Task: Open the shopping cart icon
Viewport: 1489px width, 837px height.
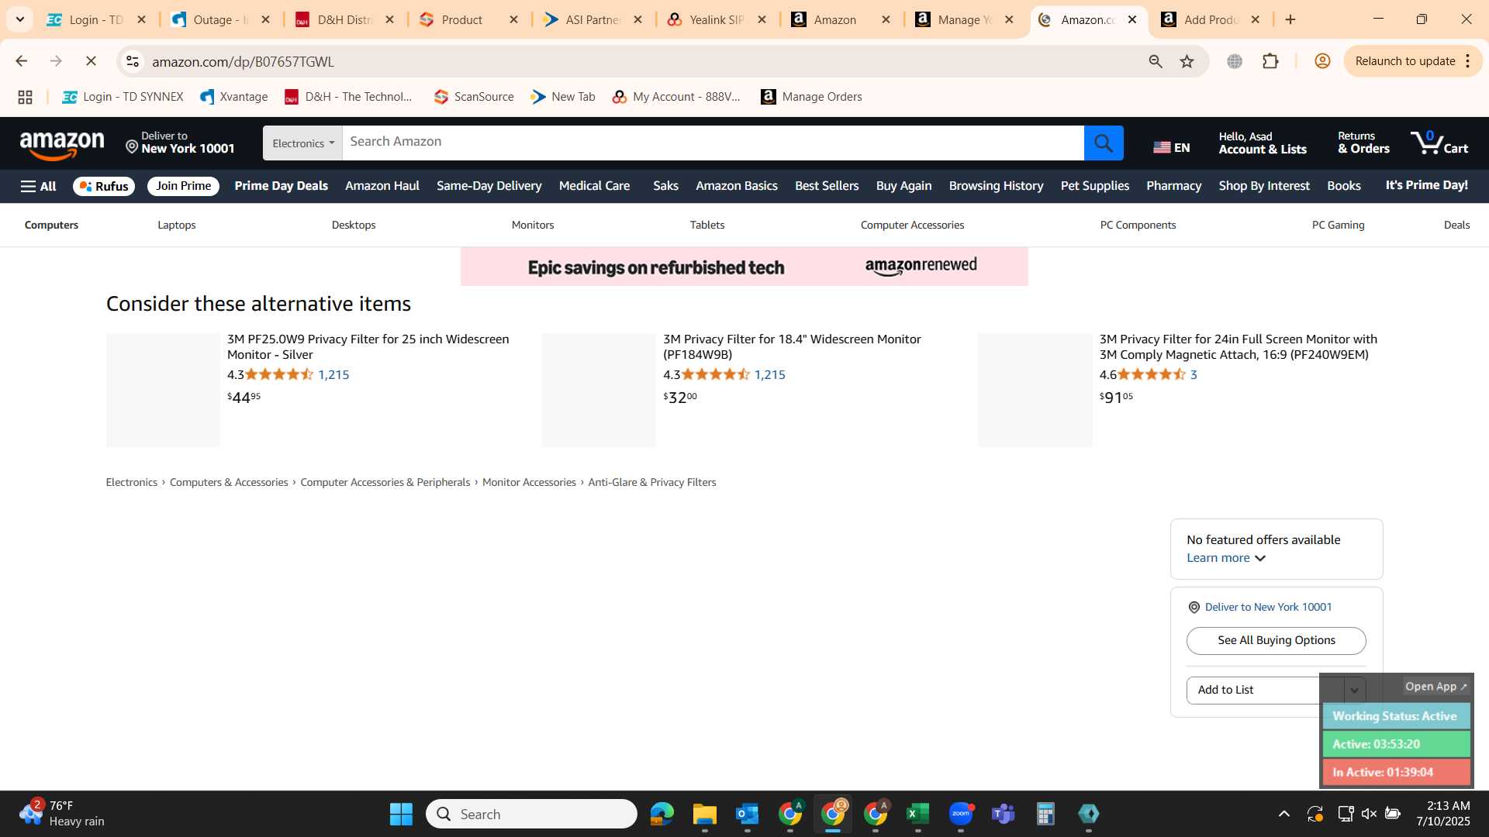Action: tap(1439, 143)
